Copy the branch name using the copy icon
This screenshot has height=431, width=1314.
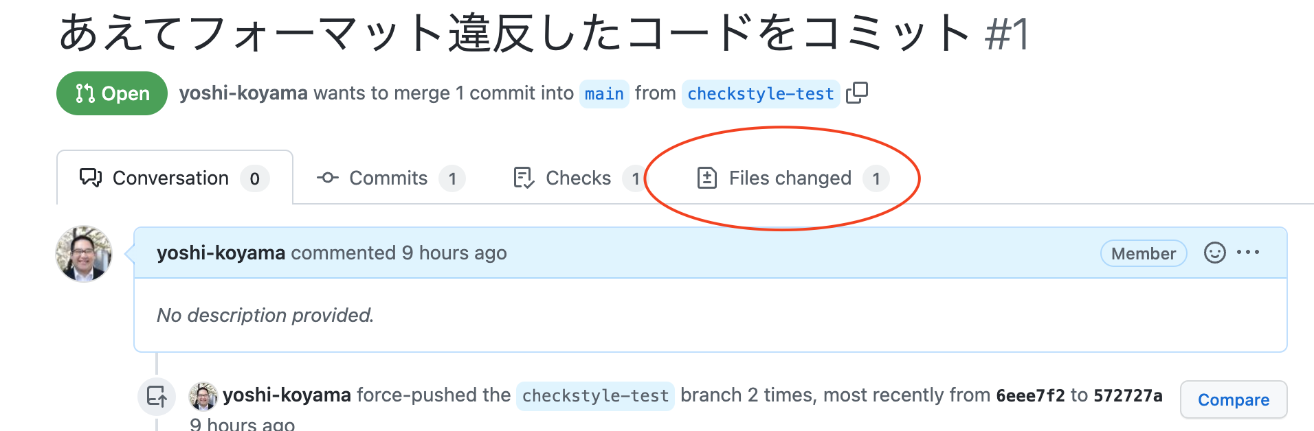click(x=858, y=91)
